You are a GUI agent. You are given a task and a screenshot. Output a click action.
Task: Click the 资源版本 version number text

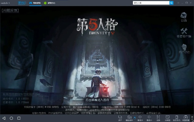[x=16, y=102]
